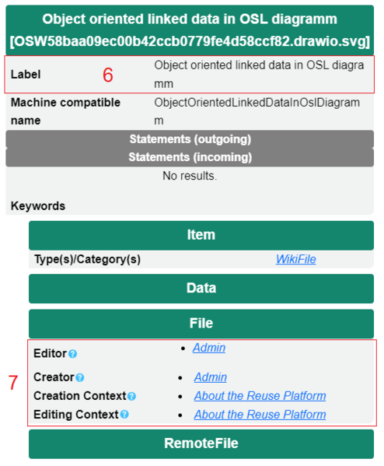Image resolution: width=384 pixels, height=466 pixels.
Task: Select the 'Machine compatible name' label
Action: [x=65, y=111]
